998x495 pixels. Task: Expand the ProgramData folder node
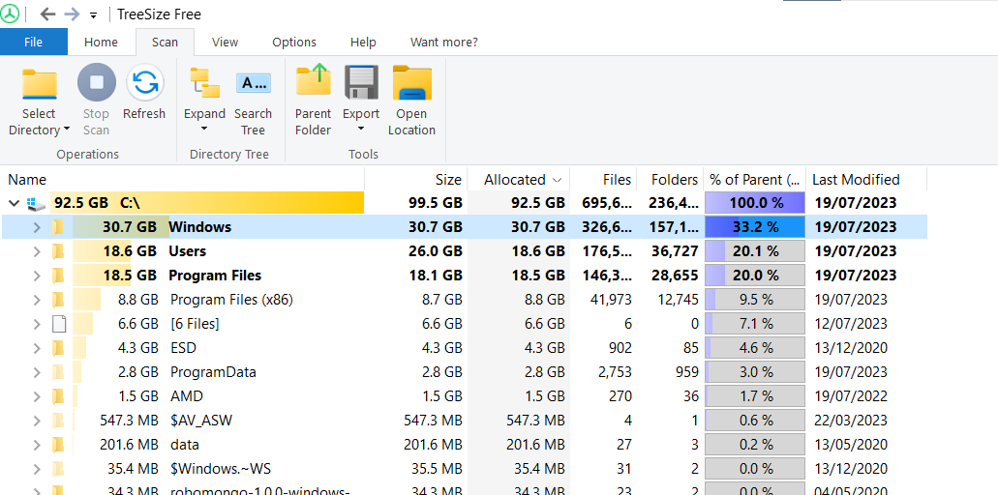pos(37,372)
